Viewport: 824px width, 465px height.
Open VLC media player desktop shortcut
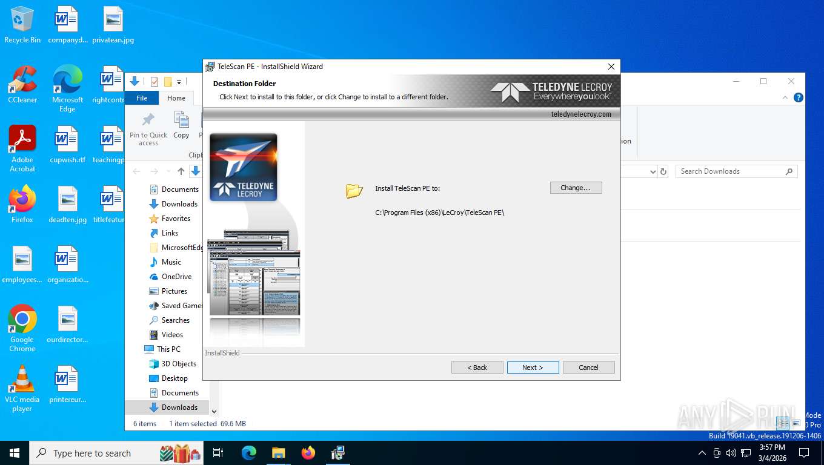[22, 389]
